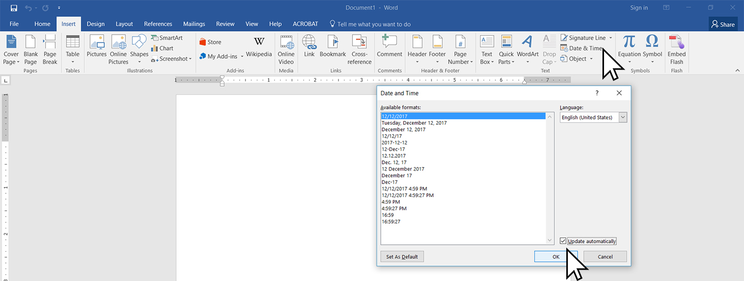744x281 pixels.
Task: Open the Symbol menu
Action: pos(653,50)
